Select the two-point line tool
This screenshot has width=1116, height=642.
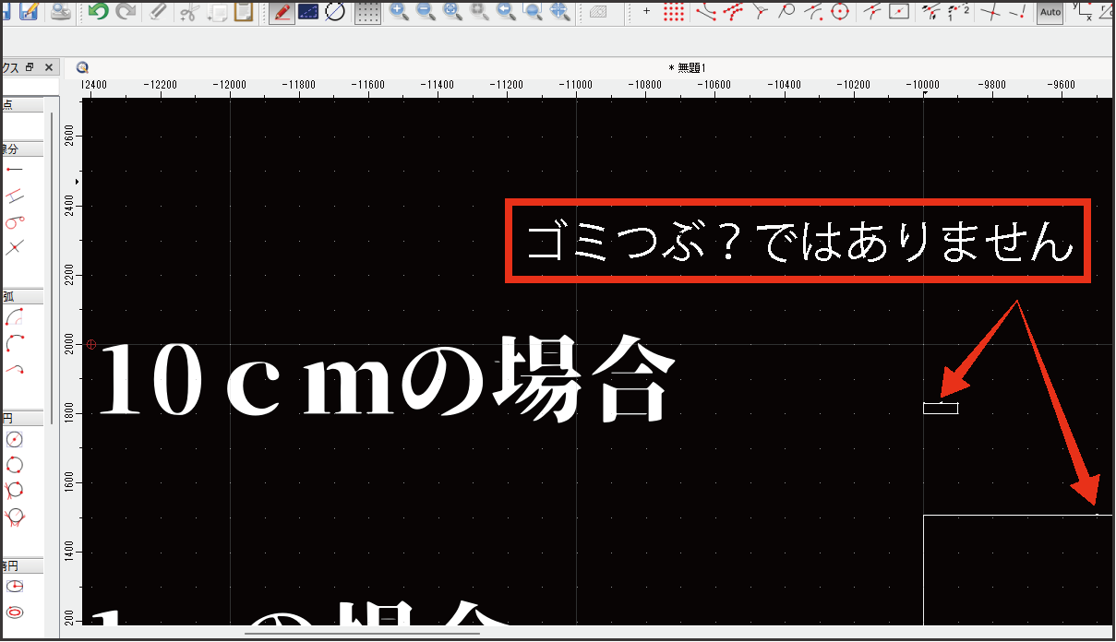click(15, 170)
